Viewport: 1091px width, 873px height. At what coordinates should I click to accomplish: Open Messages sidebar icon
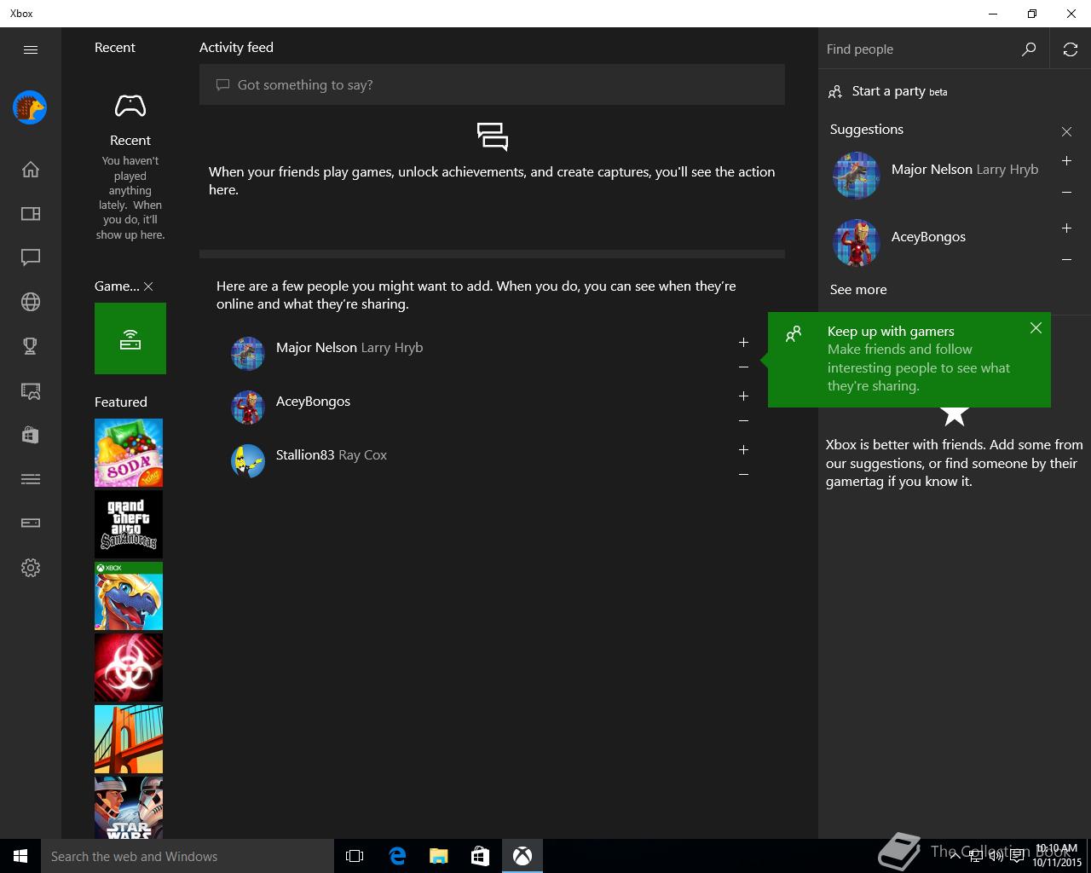point(31,257)
